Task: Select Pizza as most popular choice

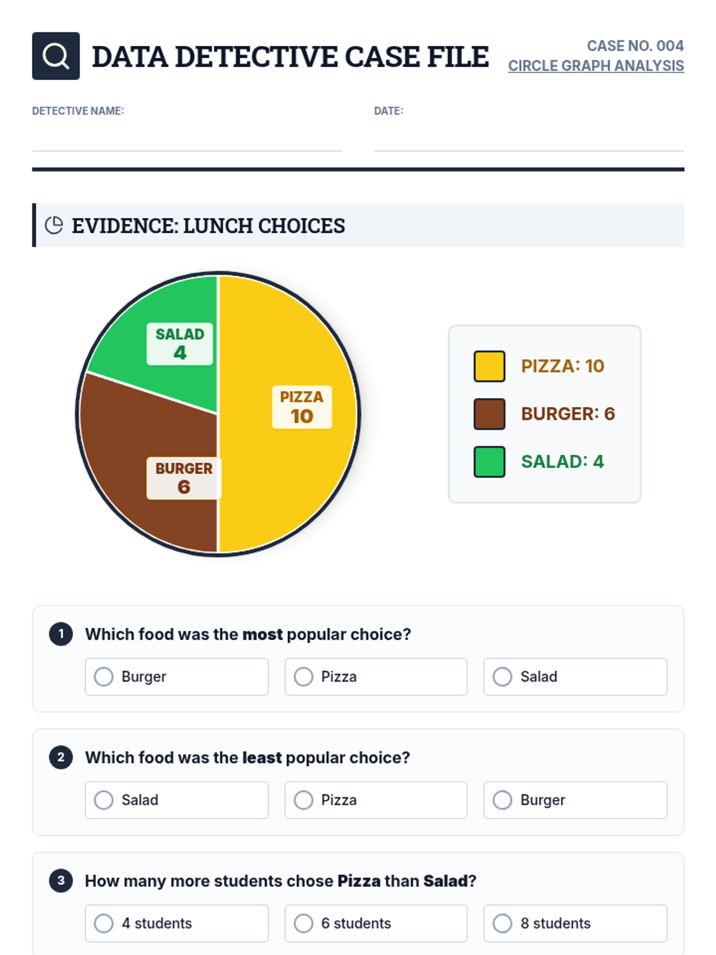Action: coord(376,677)
